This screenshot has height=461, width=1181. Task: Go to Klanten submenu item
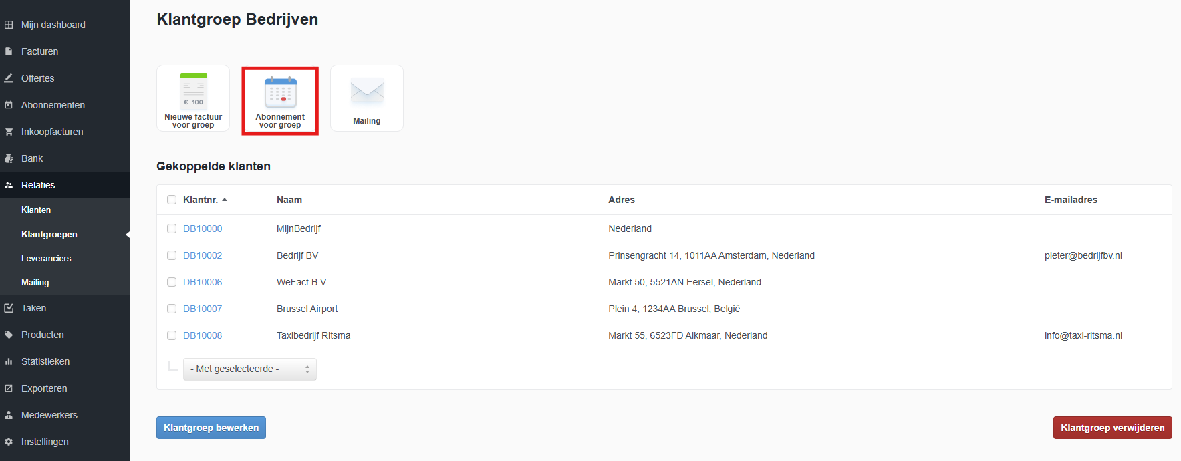(36, 210)
